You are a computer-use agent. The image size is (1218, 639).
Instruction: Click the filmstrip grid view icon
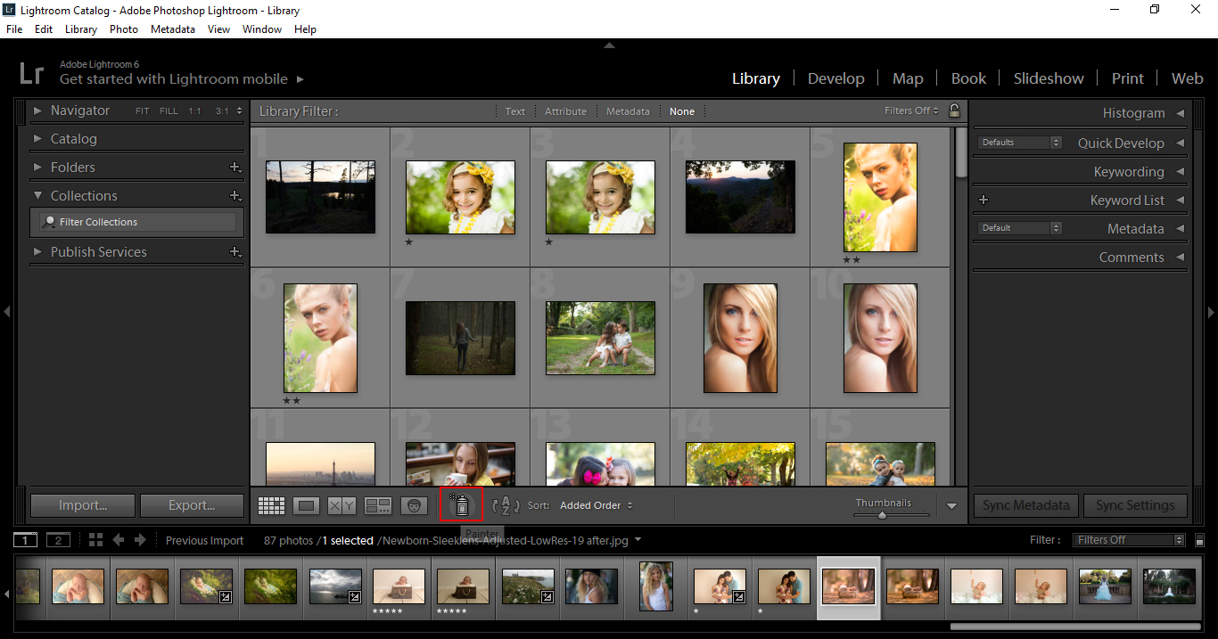point(95,540)
